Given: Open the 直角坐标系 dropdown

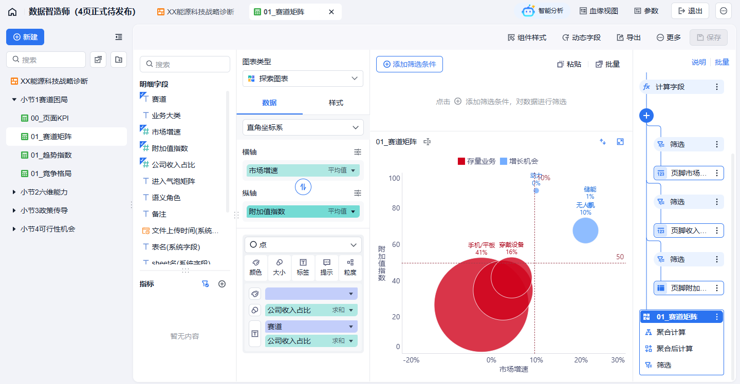Looking at the screenshot, I should coord(303,127).
